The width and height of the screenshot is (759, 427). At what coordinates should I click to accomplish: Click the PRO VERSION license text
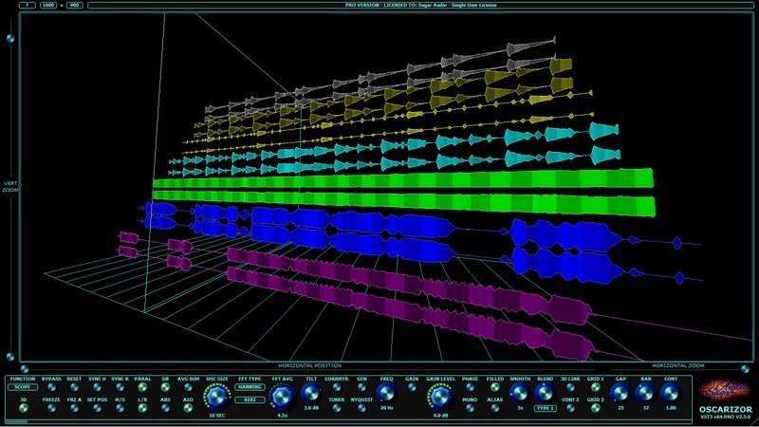pyautogui.click(x=420, y=5)
